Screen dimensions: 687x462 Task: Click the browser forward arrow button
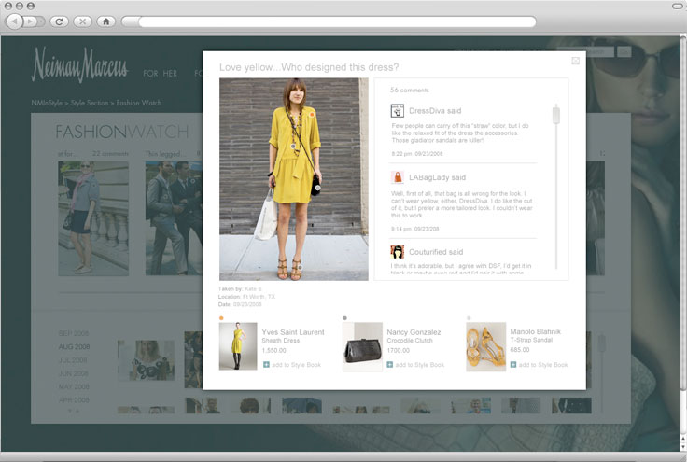(x=32, y=21)
